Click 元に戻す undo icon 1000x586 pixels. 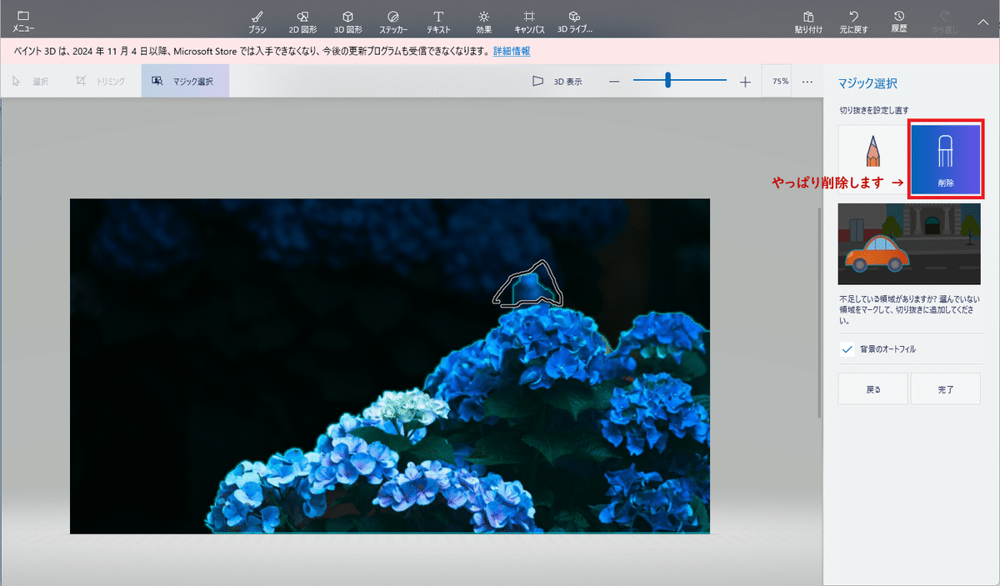(x=854, y=21)
